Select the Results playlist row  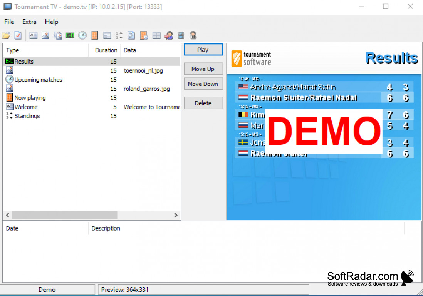[92, 61]
